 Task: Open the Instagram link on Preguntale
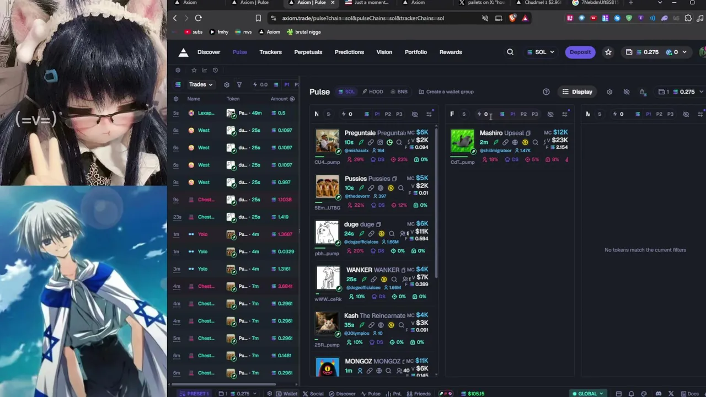380,142
